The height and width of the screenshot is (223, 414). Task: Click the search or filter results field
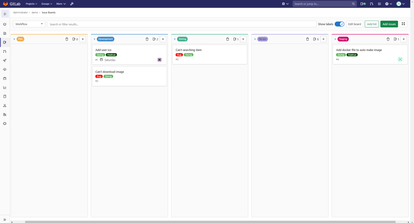(x=181, y=24)
